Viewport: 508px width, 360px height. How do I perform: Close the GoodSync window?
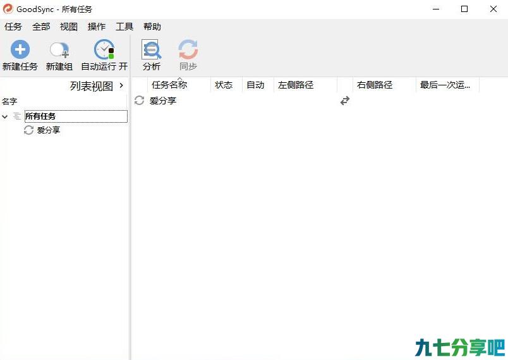tap(493, 9)
